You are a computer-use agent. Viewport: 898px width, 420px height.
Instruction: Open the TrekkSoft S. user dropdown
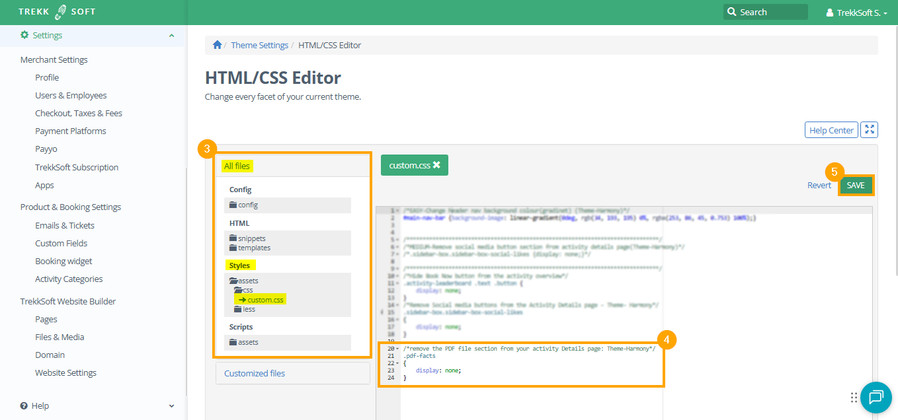pos(856,13)
